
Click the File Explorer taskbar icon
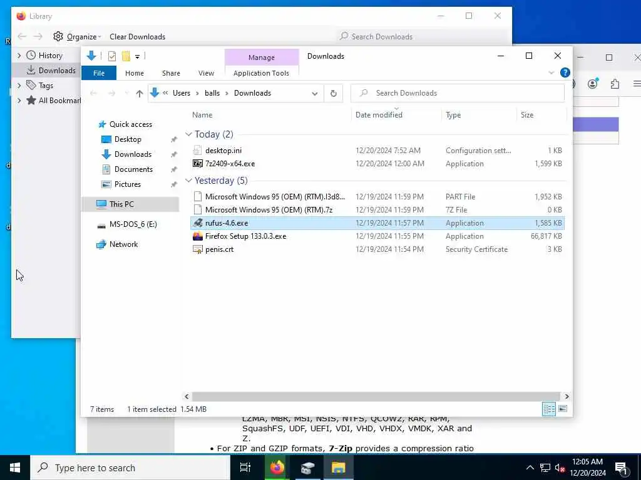(x=338, y=467)
